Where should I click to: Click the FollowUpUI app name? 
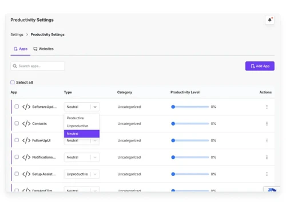pyautogui.click(x=41, y=140)
